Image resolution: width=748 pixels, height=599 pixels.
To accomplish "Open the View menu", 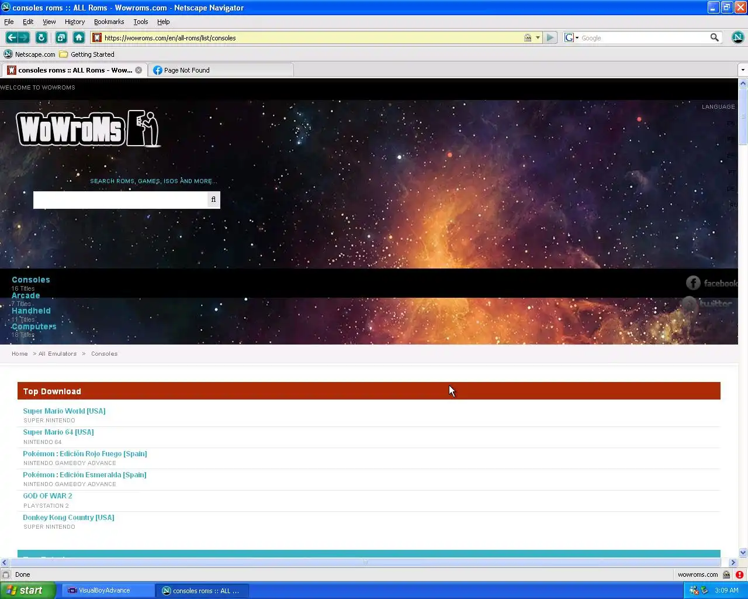I will tap(49, 22).
